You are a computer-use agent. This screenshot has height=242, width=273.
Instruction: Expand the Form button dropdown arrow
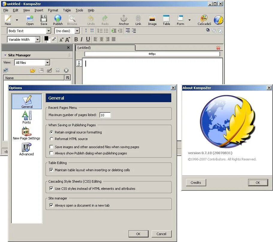(x=189, y=20)
